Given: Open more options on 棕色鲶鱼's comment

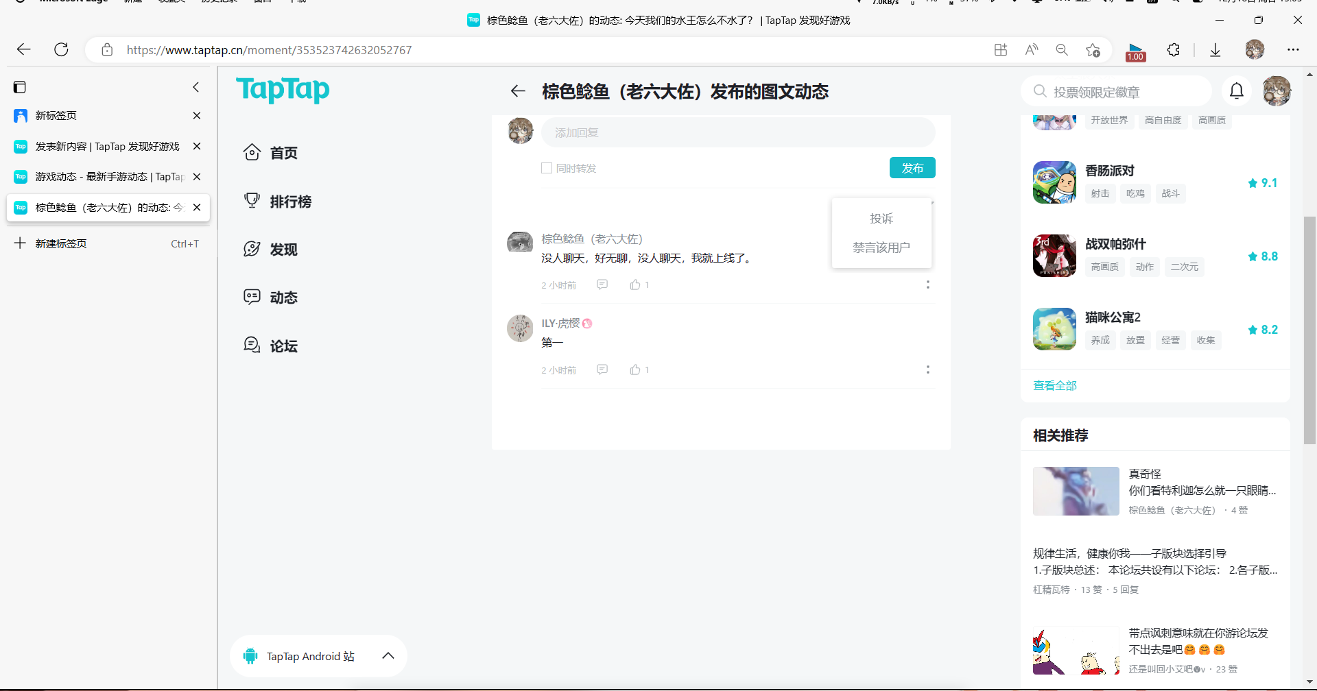Looking at the screenshot, I should [x=928, y=284].
